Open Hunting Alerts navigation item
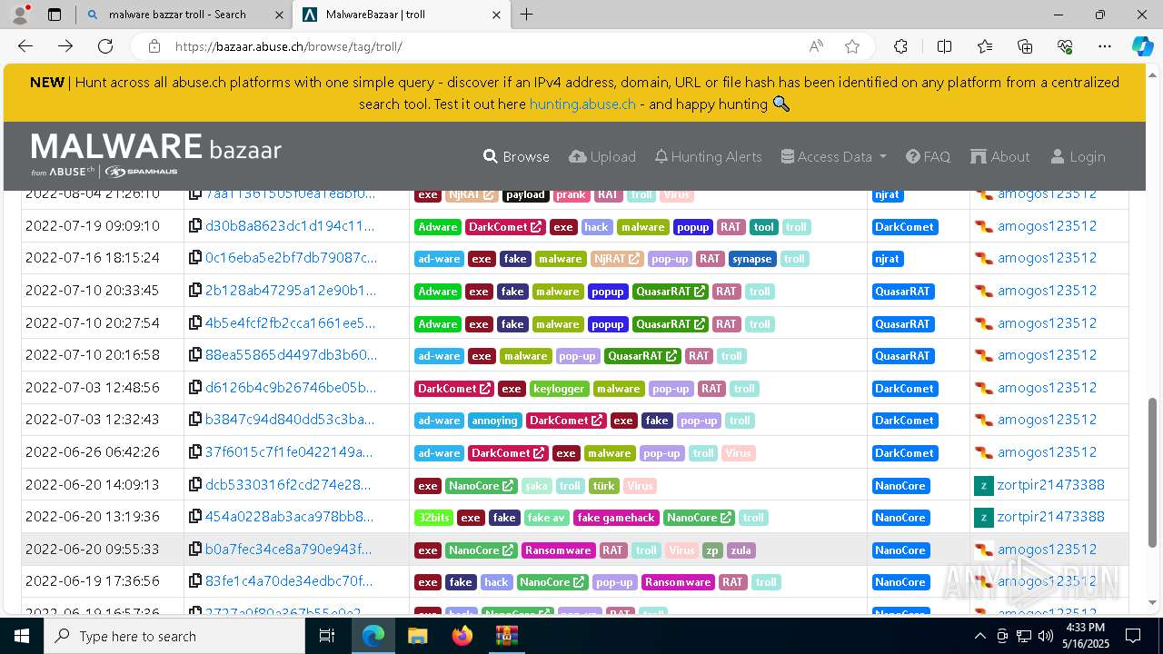 click(x=708, y=156)
